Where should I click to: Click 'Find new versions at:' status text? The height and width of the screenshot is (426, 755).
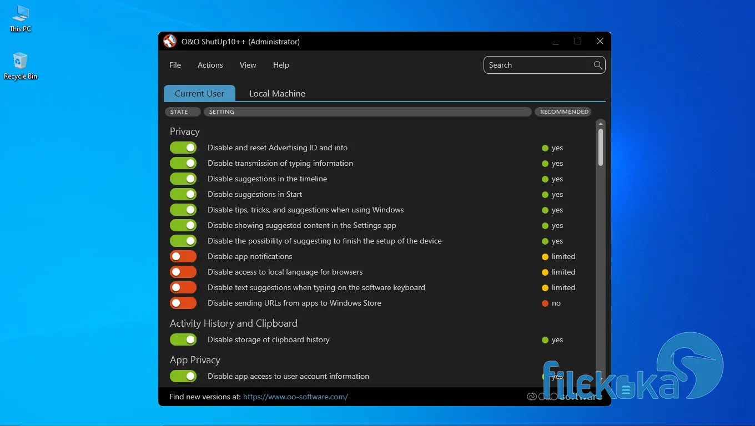tap(205, 397)
